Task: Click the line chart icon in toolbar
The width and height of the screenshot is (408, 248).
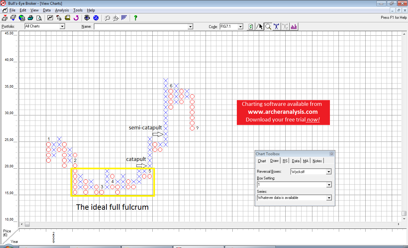Action: coord(50,18)
